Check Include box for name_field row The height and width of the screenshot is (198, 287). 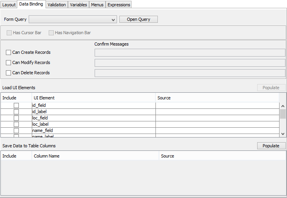click(16, 130)
